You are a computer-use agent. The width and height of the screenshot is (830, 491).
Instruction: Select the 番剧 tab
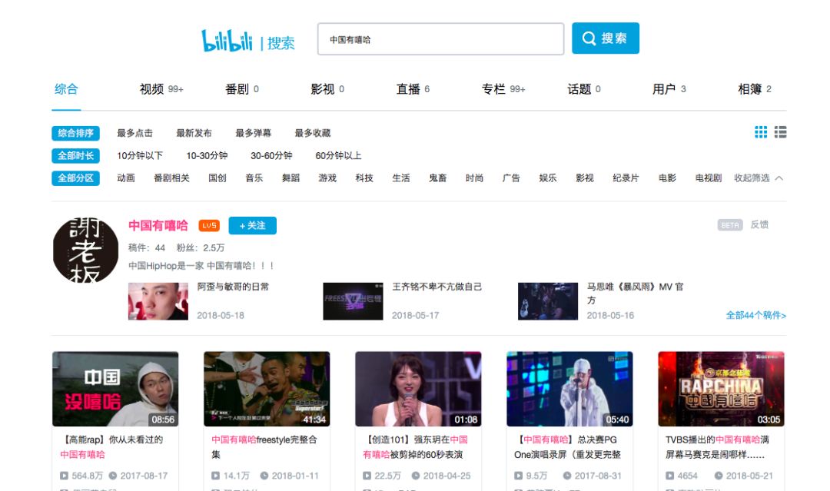242,89
